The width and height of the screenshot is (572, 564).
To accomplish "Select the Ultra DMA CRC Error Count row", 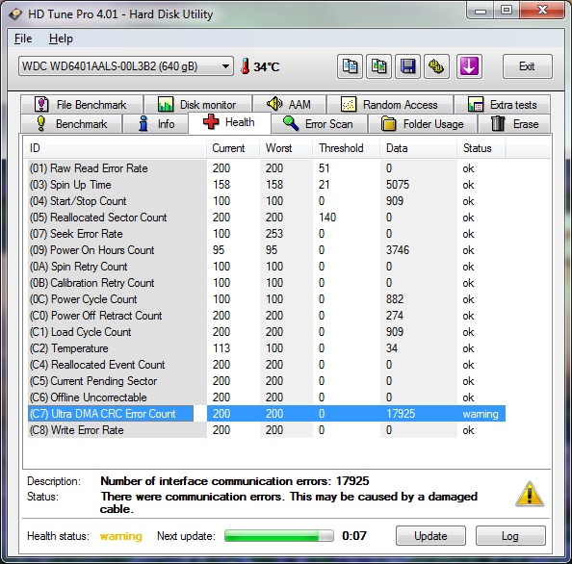I will [267, 414].
